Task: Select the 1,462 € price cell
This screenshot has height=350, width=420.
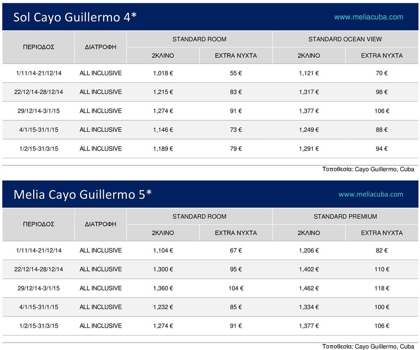Action: 308,288
